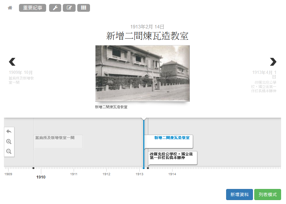Image resolution: width=286 pixels, height=204 pixels.
Task: Click the home icon
Action: [10, 8]
